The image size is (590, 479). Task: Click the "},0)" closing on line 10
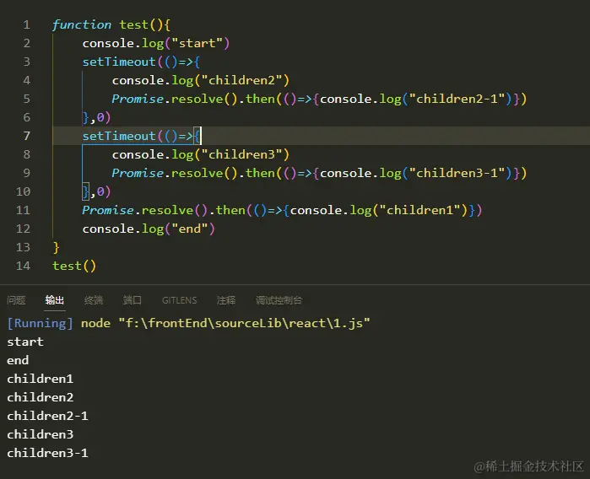97,191
